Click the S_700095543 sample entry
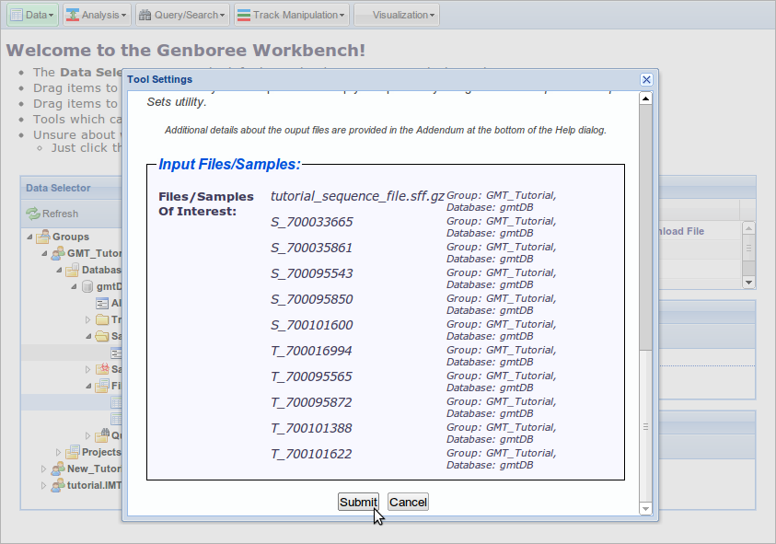Viewport: 776px width, 544px height. click(x=312, y=273)
